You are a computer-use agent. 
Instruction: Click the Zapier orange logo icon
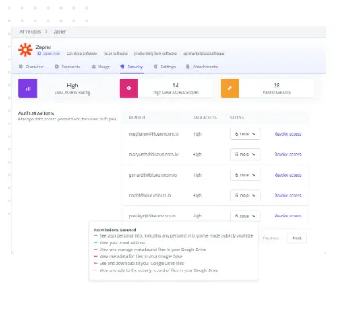tap(26, 50)
